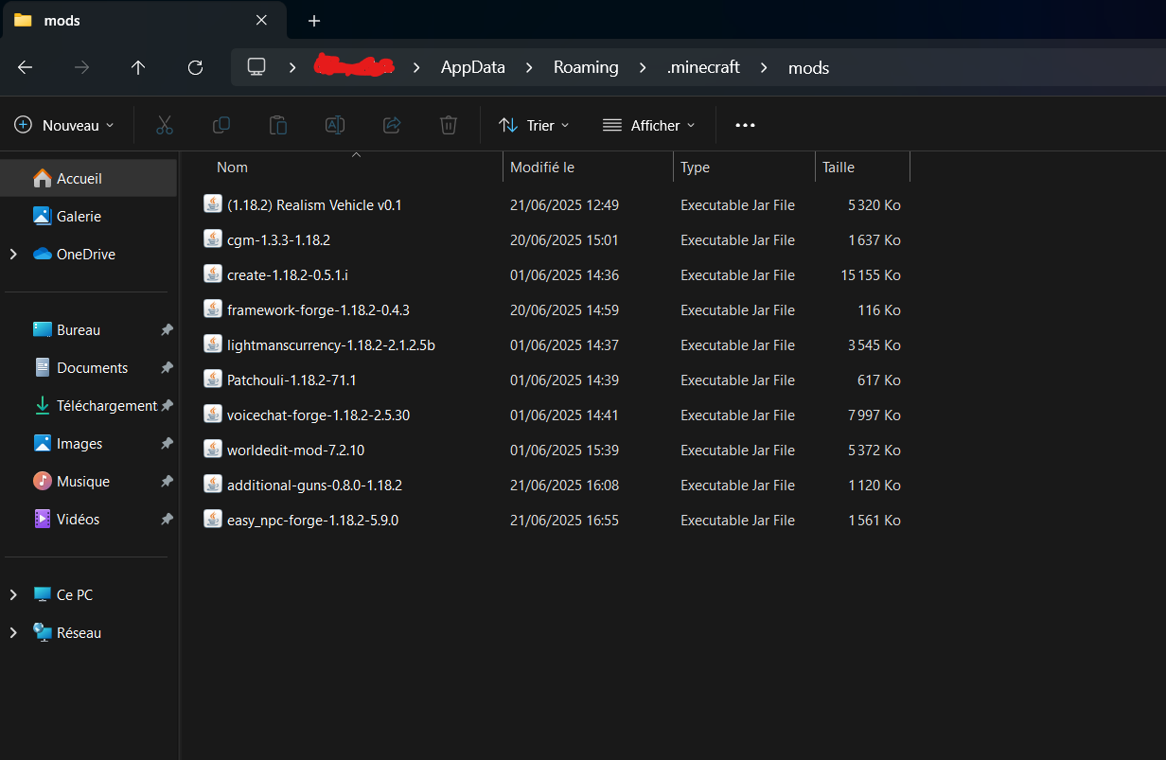Navigate to .minecraft in the address bar
The width and height of the screenshot is (1166, 760).
pyautogui.click(x=703, y=67)
